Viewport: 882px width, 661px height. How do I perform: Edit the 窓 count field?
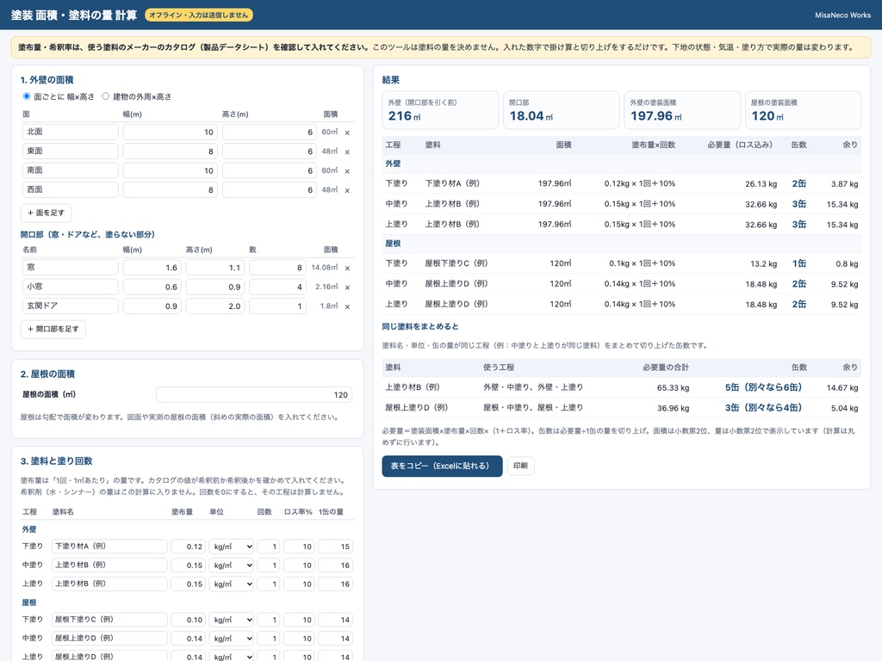(x=277, y=268)
